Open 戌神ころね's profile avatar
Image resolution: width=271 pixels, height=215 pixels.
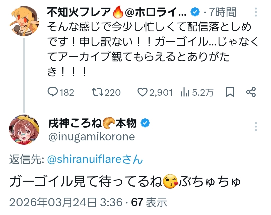(x=24, y=130)
